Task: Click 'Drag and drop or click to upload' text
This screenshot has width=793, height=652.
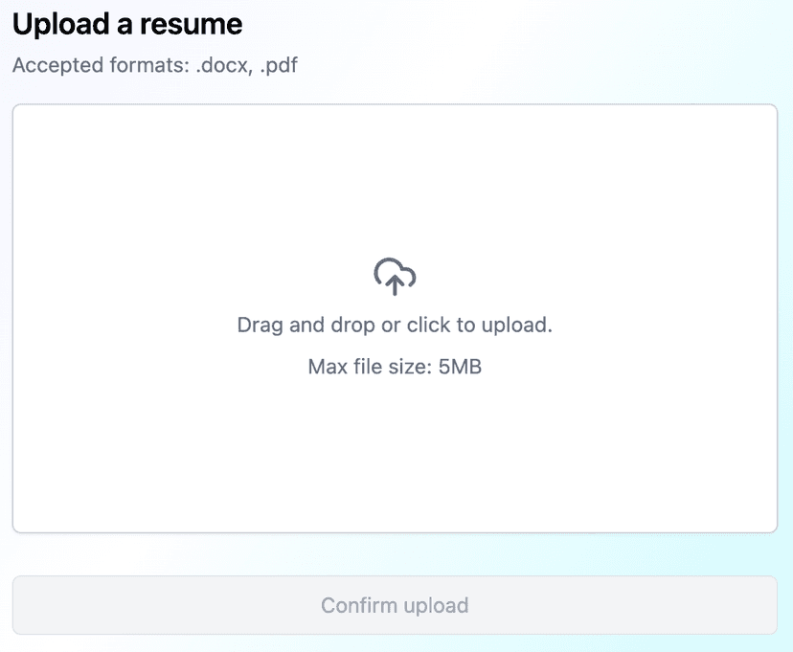Action: click(x=394, y=325)
